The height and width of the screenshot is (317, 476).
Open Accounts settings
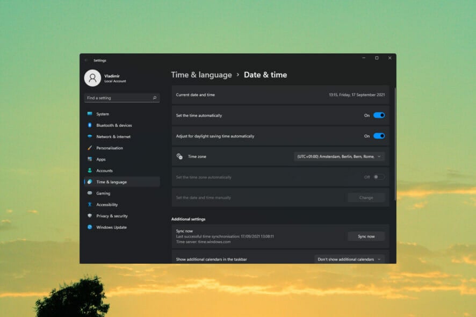(x=122, y=170)
